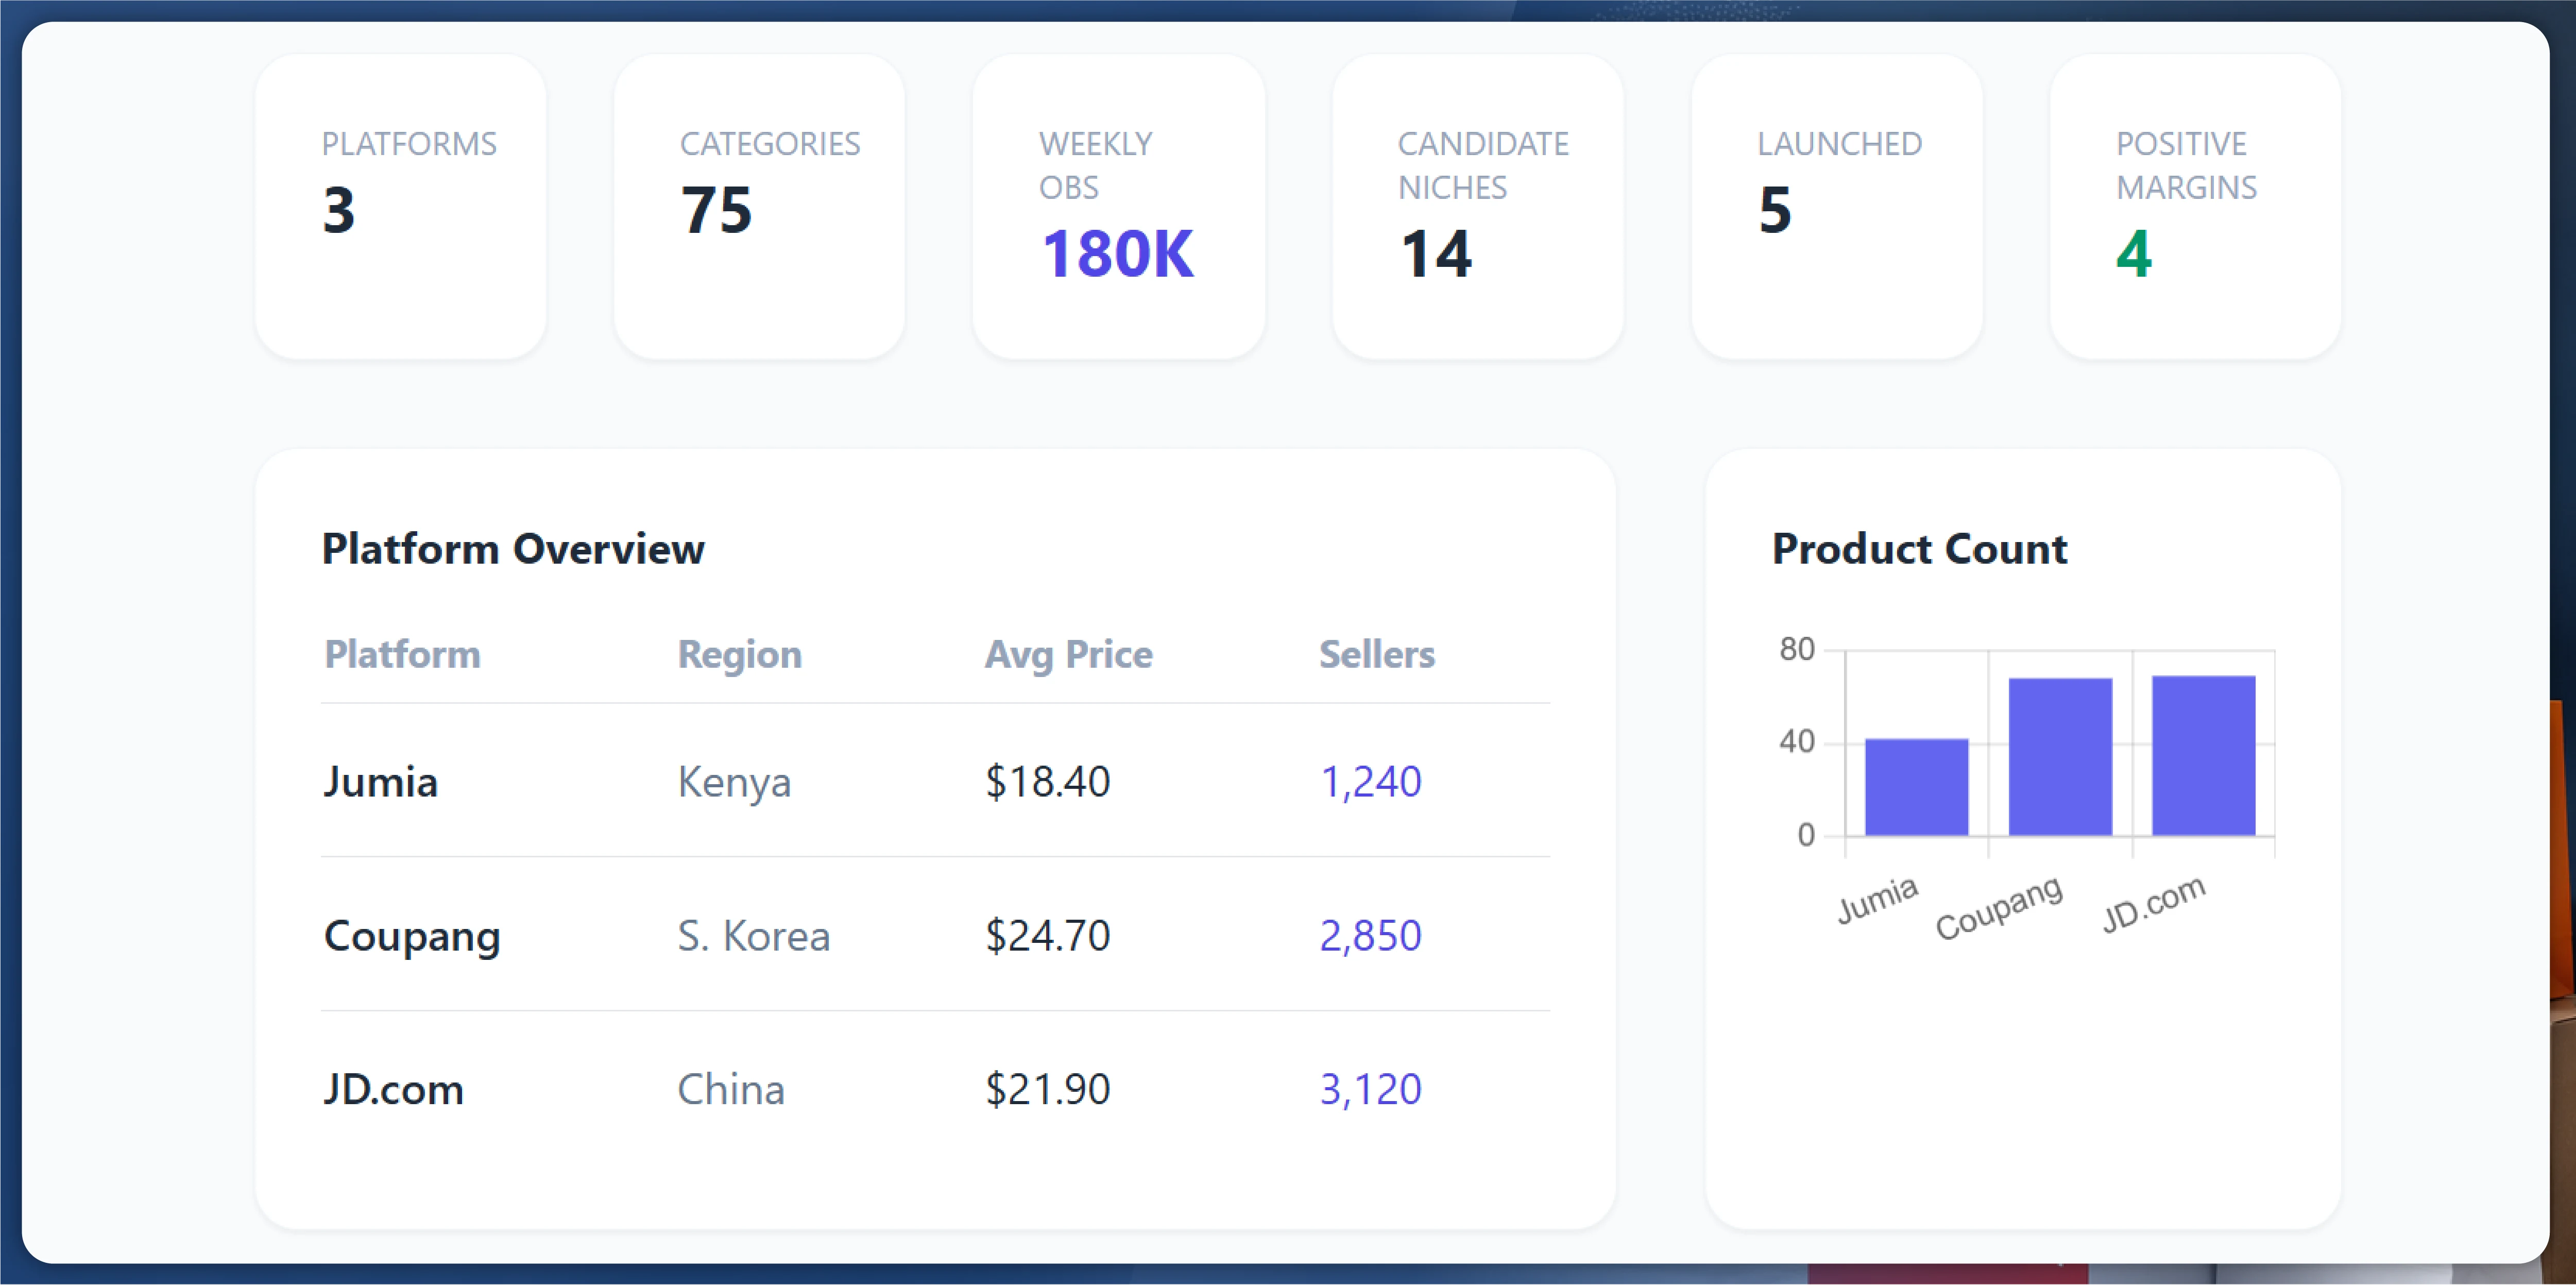Click the 80 y-axis tick label
Image resolution: width=2576 pixels, height=1285 pixels.
[x=1796, y=650]
